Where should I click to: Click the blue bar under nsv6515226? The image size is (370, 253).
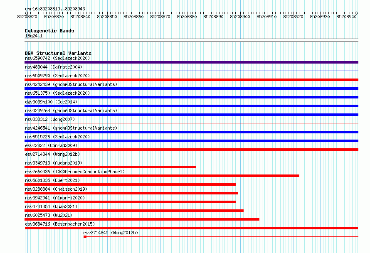tap(191, 141)
